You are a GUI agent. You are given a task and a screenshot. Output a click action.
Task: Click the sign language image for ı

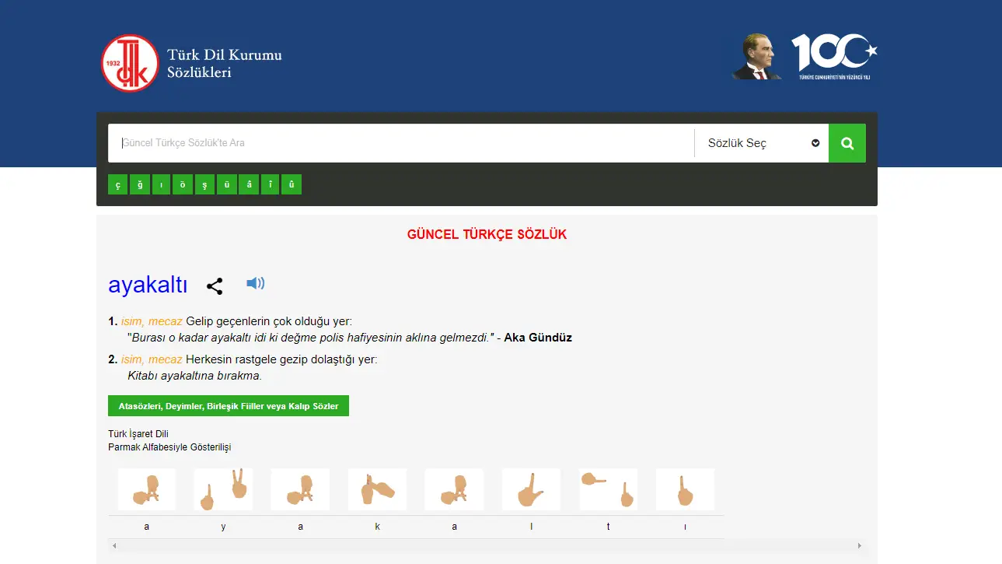[685, 489]
